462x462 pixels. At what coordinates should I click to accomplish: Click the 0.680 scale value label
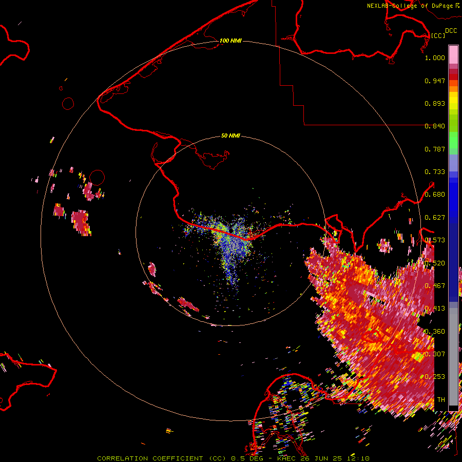click(x=435, y=195)
